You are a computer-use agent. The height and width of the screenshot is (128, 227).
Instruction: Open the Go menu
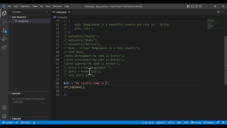coord(42,6)
